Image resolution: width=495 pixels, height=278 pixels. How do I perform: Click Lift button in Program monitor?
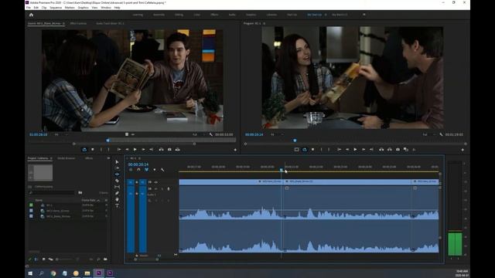point(381,149)
